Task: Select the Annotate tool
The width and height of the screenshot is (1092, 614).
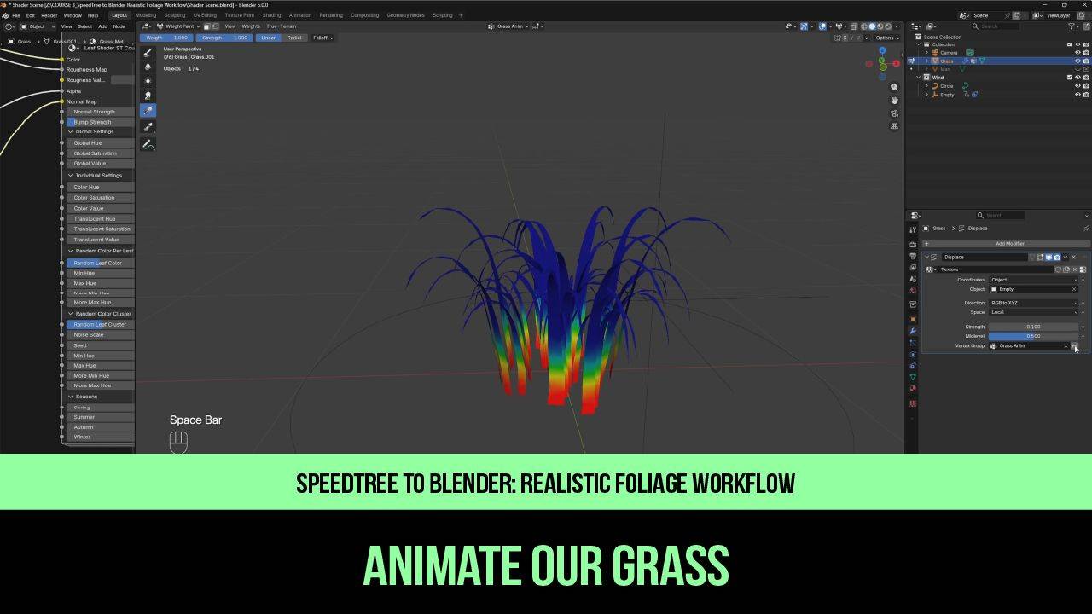Action: pos(148,145)
